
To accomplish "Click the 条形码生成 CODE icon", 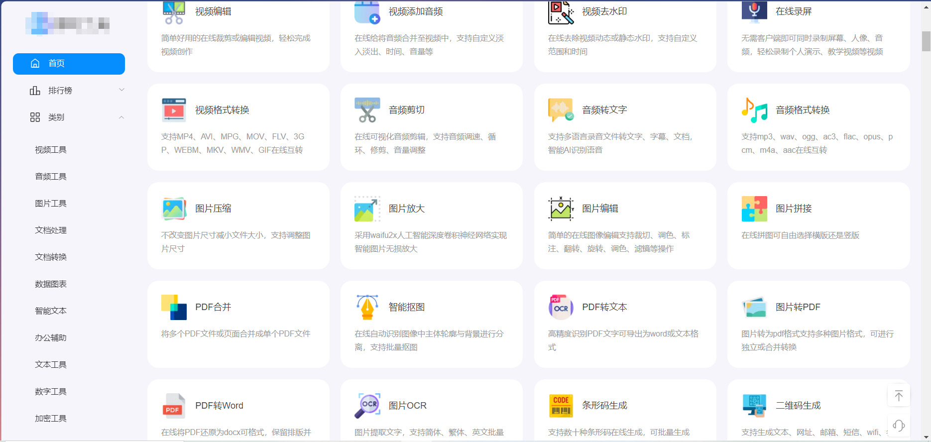I will click(561, 406).
